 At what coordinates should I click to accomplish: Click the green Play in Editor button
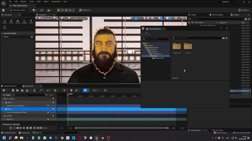pyautogui.click(x=59, y=10)
